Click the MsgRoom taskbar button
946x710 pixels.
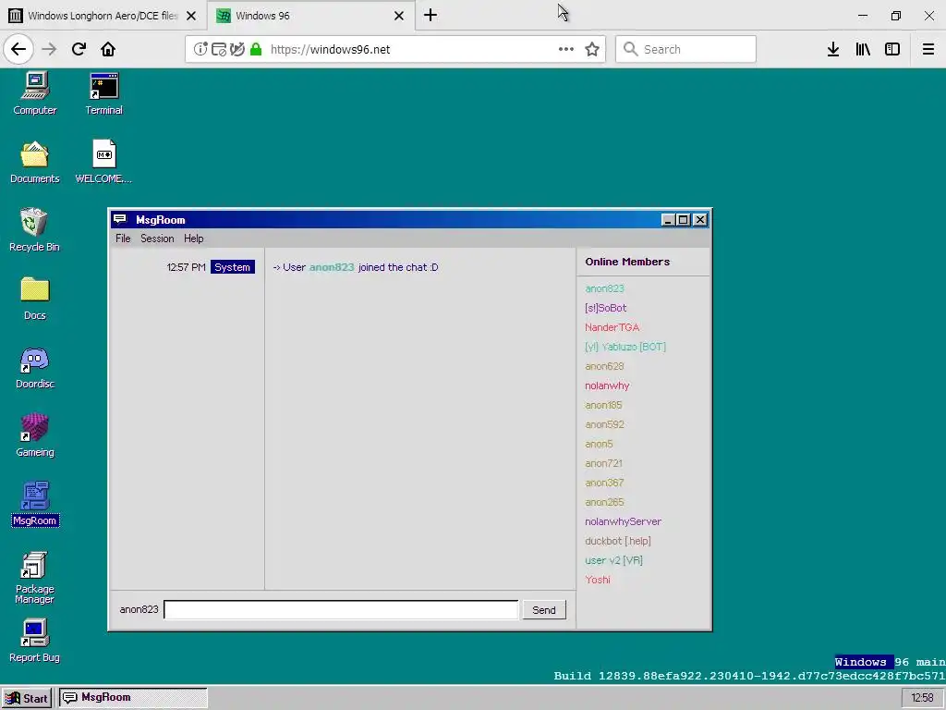(x=132, y=698)
